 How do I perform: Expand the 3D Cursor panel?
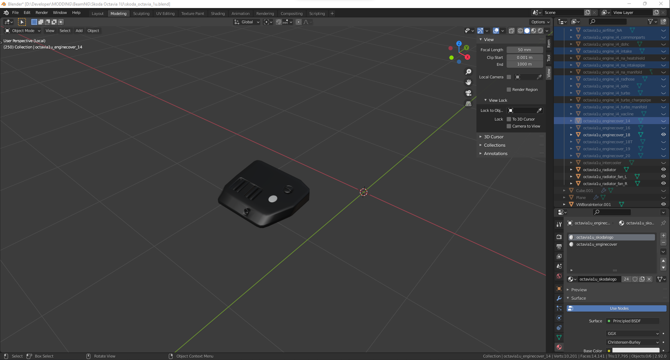click(x=494, y=137)
